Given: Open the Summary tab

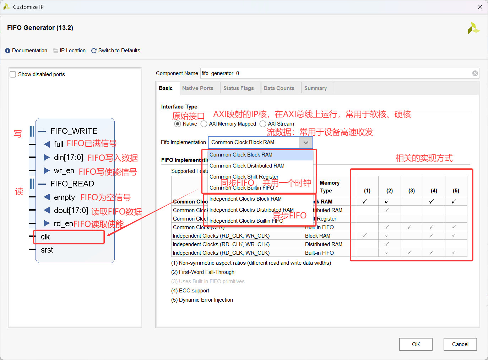Looking at the screenshot, I should [x=315, y=88].
